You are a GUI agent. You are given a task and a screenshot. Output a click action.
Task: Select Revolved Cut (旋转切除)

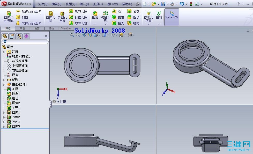click(x=78, y=11)
